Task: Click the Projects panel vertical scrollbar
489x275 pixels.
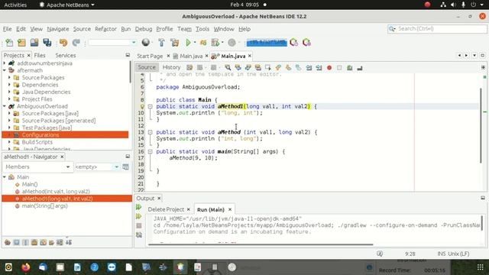Action: [130, 72]
